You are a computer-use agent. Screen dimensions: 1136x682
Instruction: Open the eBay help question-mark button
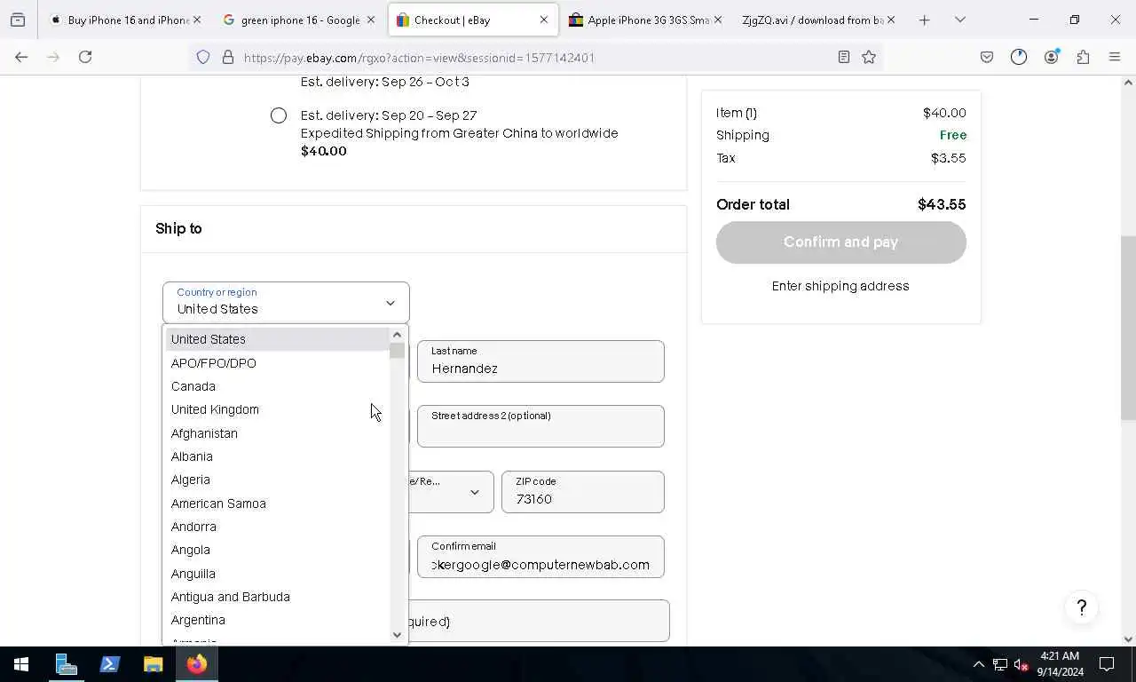coord(1081,607)
